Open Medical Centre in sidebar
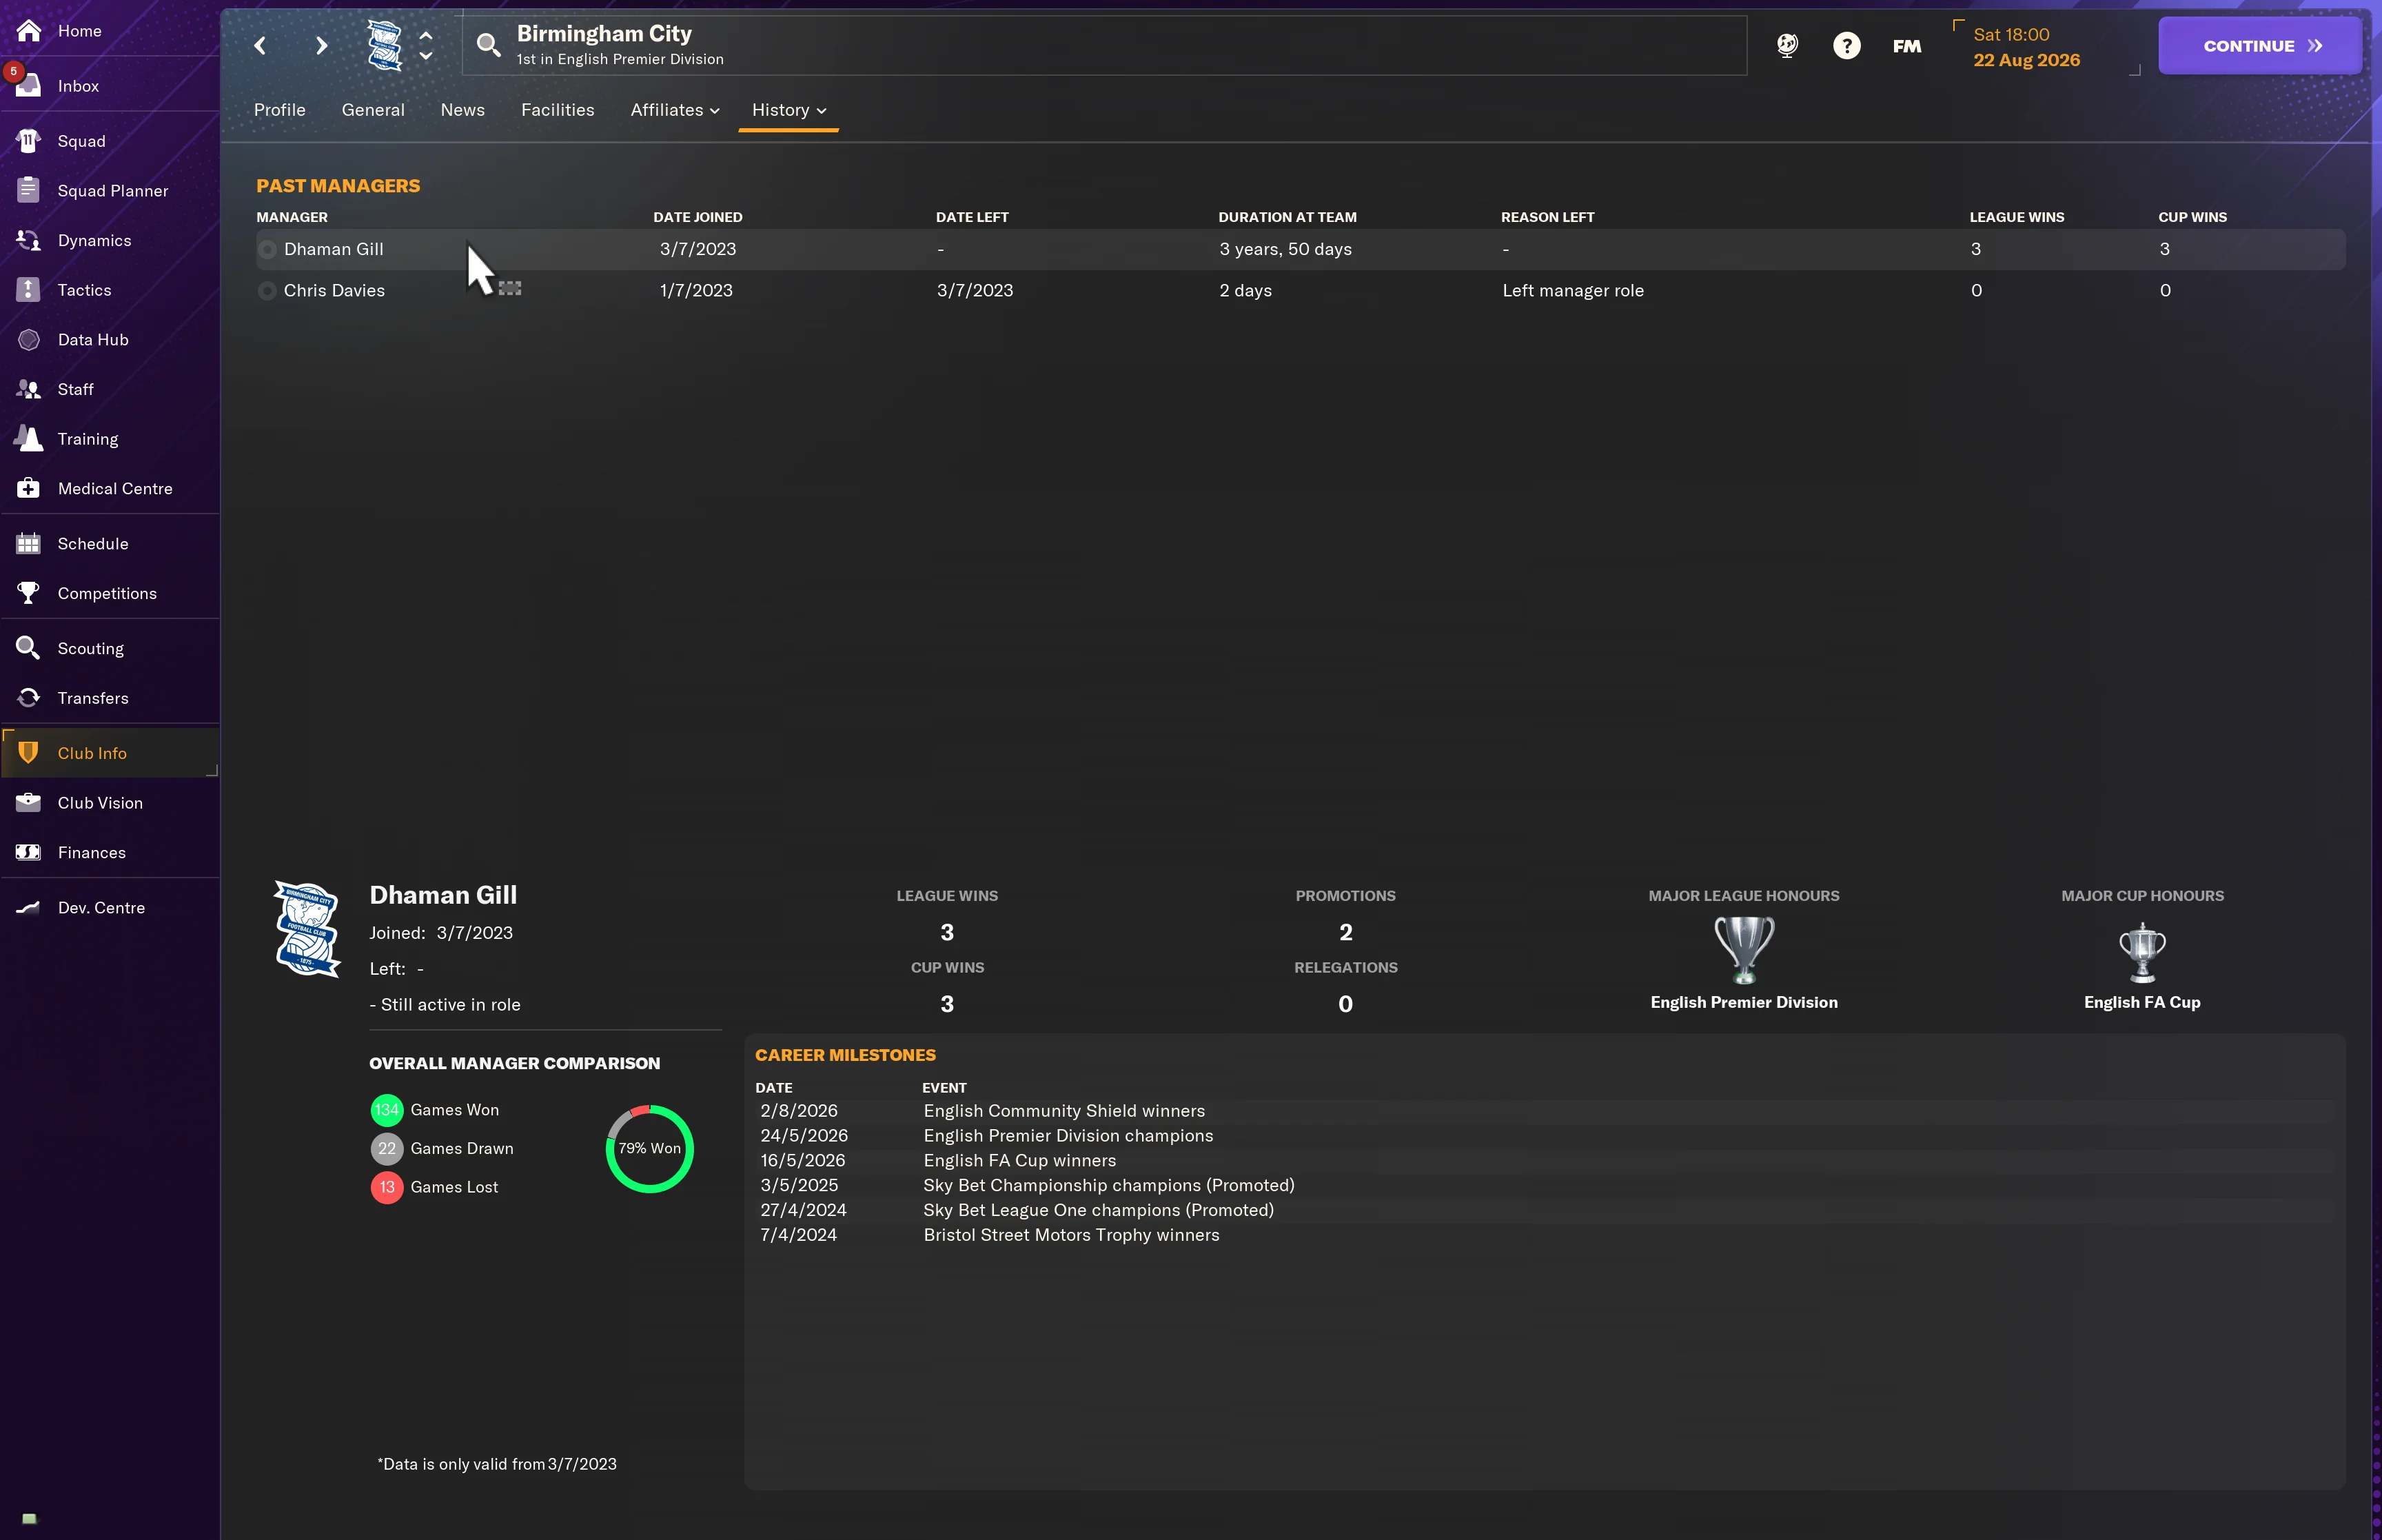2382x1540 pixels. point(114,489)
